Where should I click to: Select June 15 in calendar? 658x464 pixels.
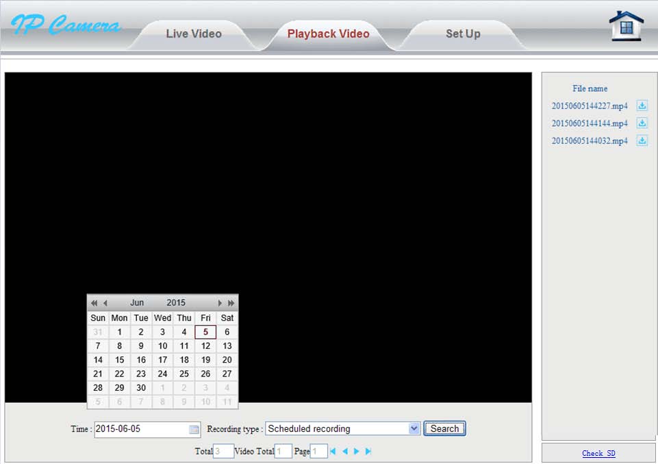(x=119, y=360)
